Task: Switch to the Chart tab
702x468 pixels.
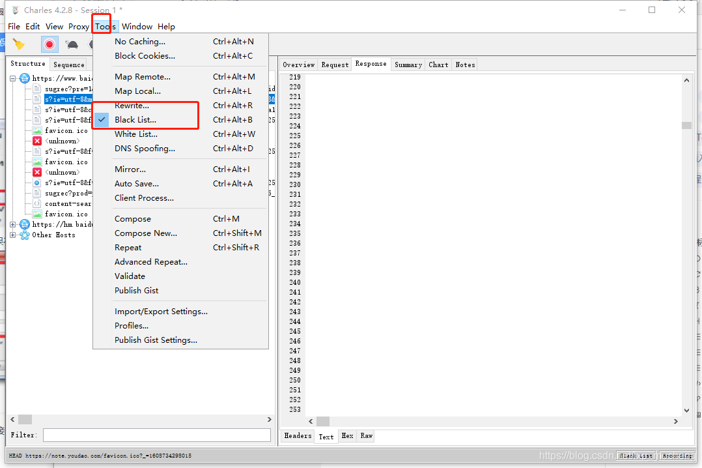Action: pos(438,65)
